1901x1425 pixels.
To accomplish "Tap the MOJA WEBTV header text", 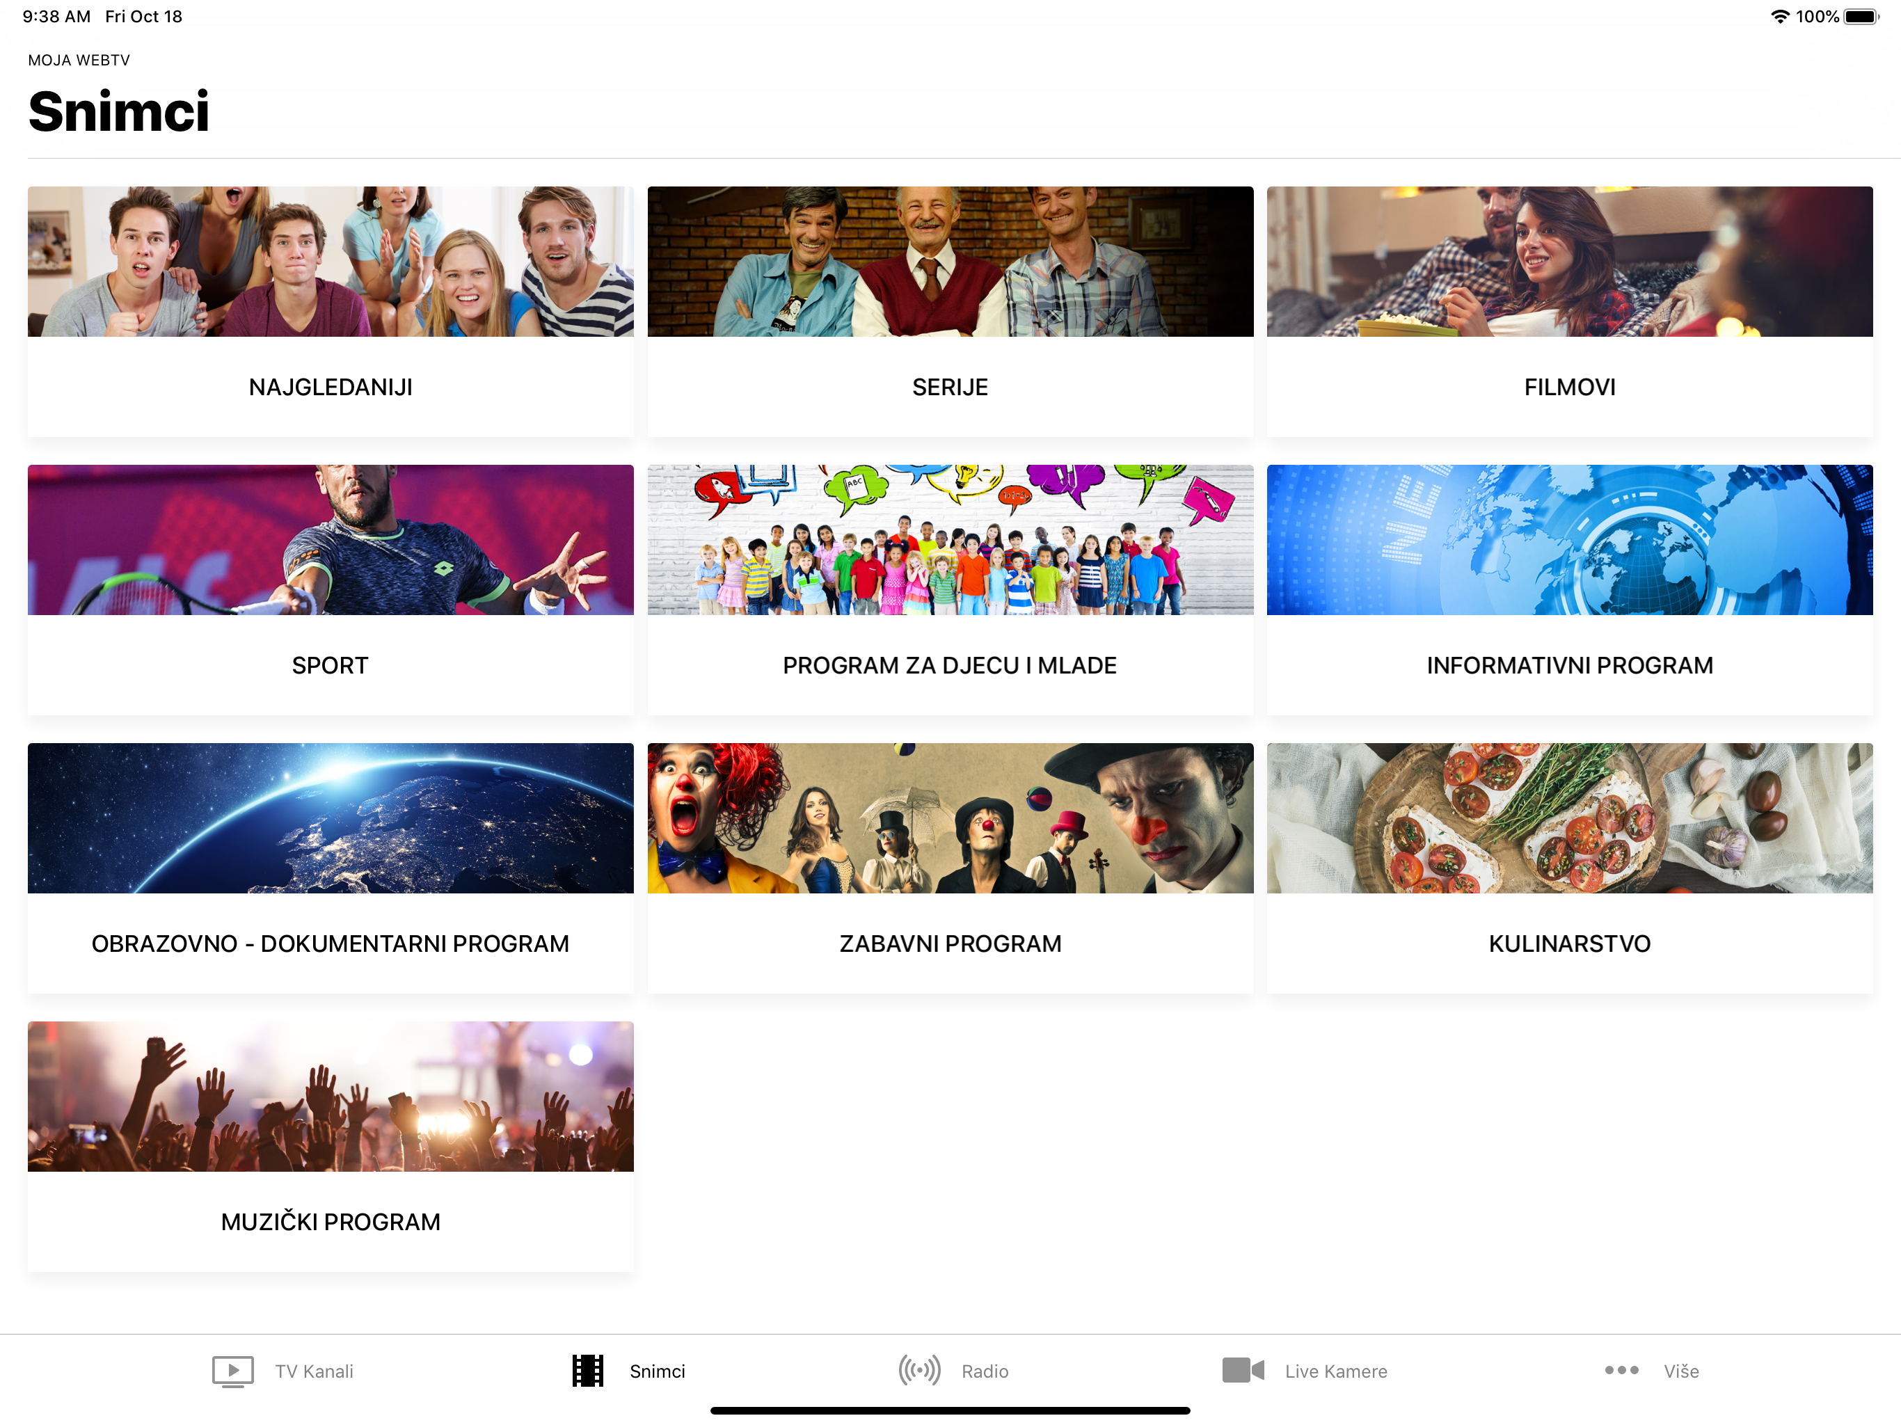I will tap(79, 60).
